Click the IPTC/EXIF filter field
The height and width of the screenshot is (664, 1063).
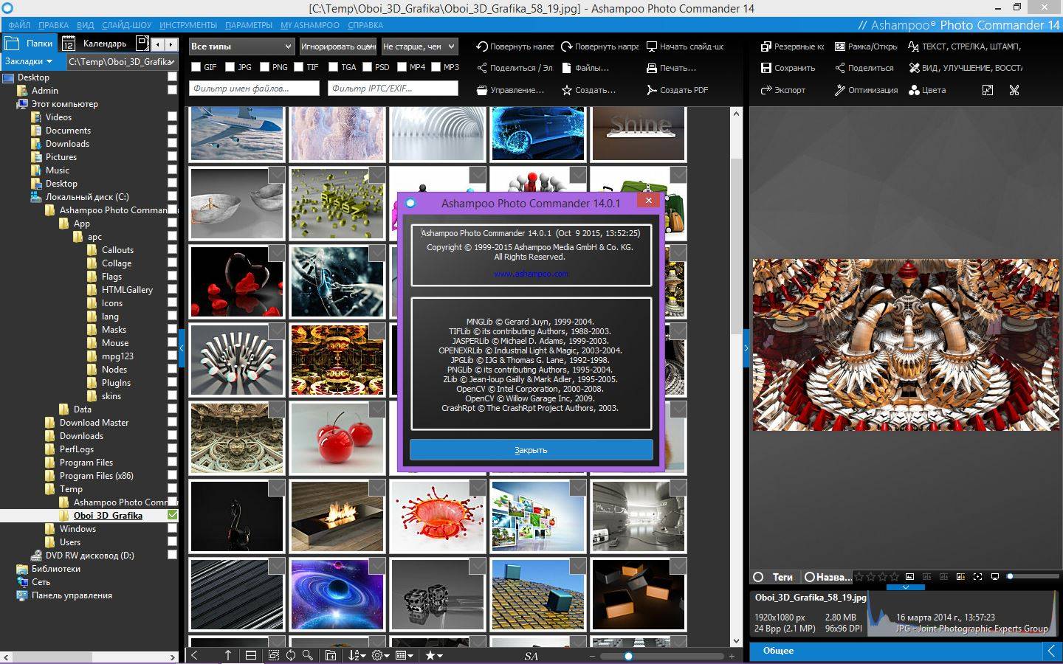(x=392, y=89)
